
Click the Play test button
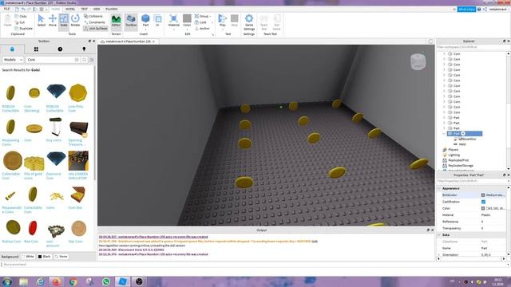[x=222, y=19]
